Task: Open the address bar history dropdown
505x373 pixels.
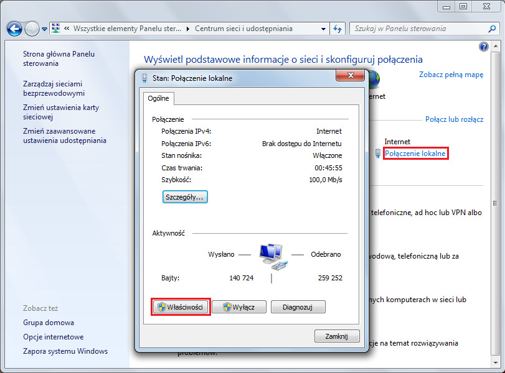Action: click(323, 29)
